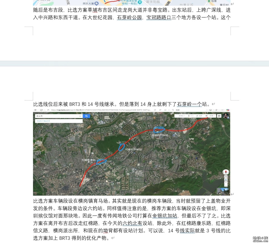The image size is (269, 243).
Task: Click the map label 可能丹竹头站
Action: click(160, 135)
